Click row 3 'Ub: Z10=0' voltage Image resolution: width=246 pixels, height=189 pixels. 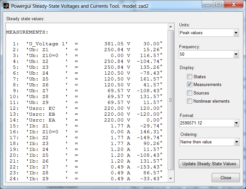click(87, 55)
